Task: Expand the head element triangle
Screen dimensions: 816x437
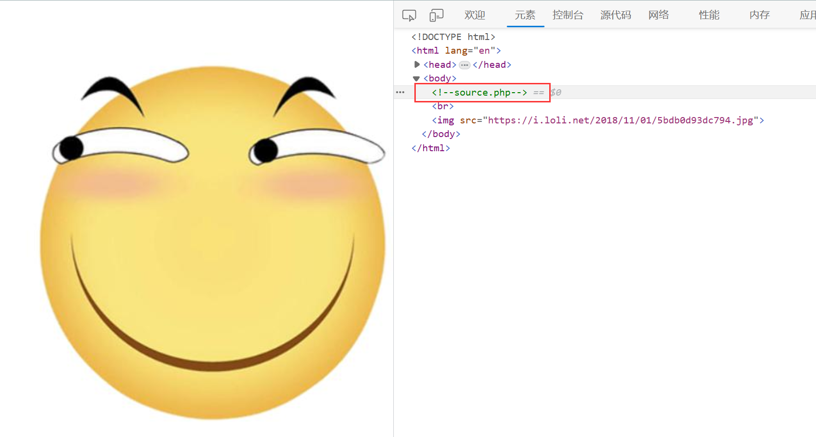Action: click(x=417, y=64)
